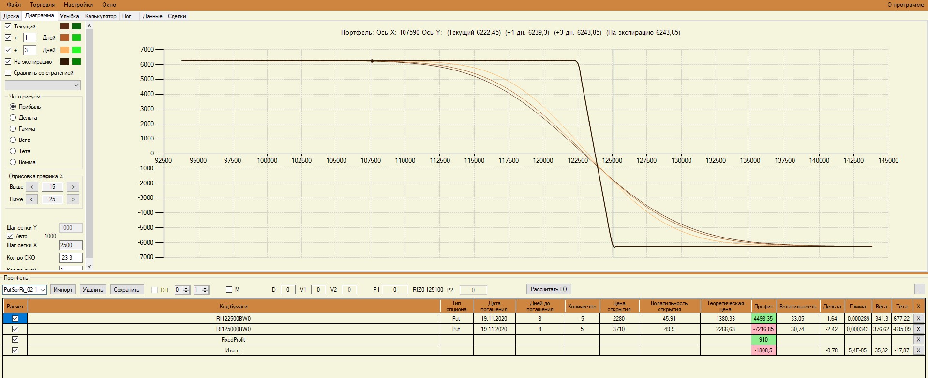Decrease Ниже percentage with left arrow
Viewport: 928px width, 378px height.
point(31,199)
